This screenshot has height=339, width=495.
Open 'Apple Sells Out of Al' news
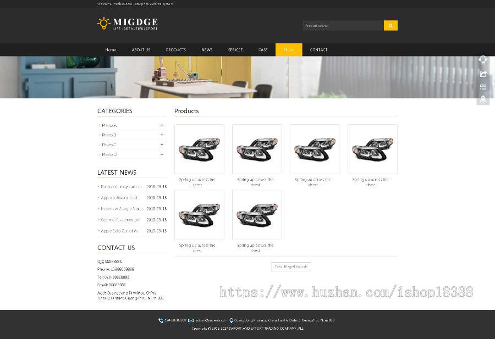[119, 231]
